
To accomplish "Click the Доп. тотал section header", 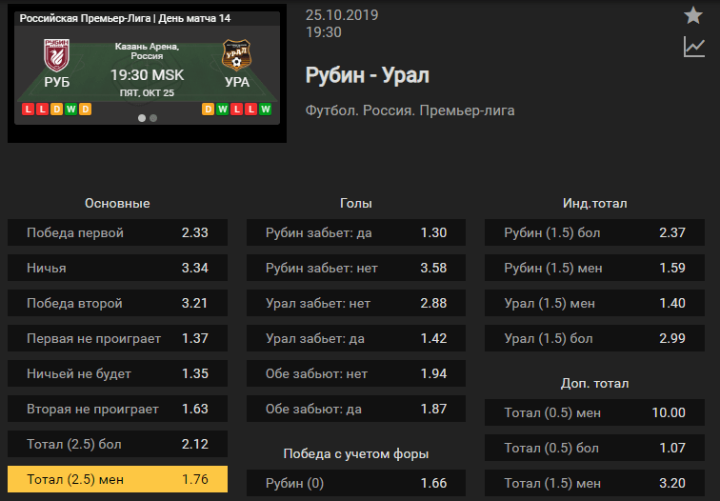I will tap(594, 384).
